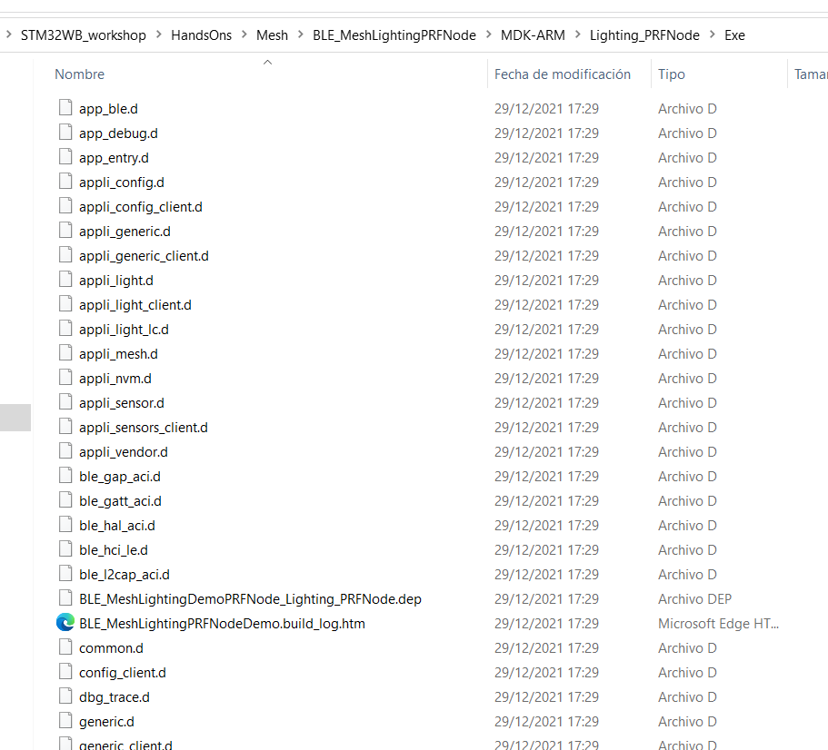This screenshot has width=828, height=750.
Task: Click the file icon of appli_sensors_client.d
Action: tap(65, 427)
